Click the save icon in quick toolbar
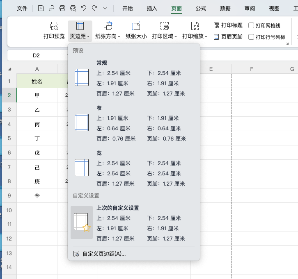298x279 pixels. point(41,8)
